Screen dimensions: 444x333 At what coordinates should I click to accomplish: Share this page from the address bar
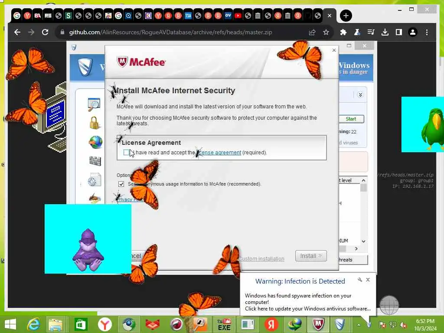(312, 32)
